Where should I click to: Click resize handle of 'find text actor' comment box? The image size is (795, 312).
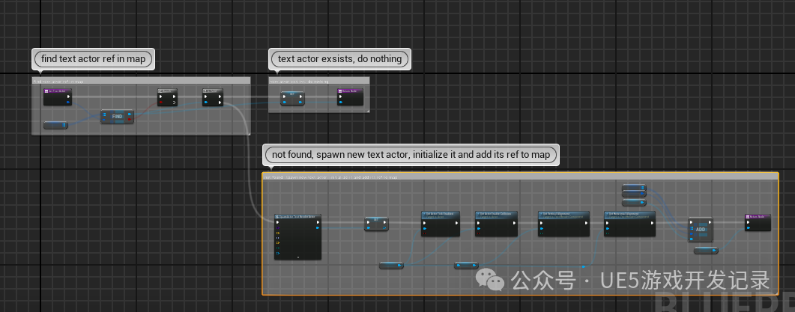point(249,133)
